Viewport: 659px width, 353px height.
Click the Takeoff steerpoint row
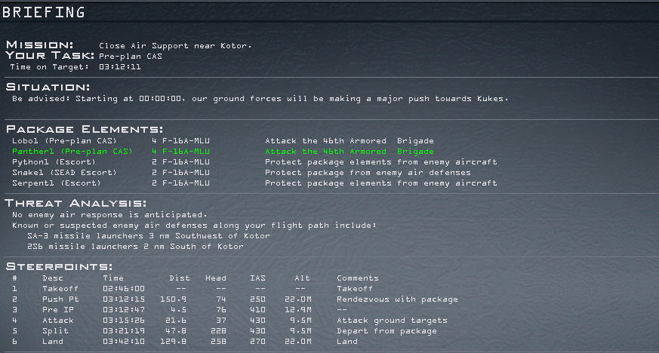(57, 289)
